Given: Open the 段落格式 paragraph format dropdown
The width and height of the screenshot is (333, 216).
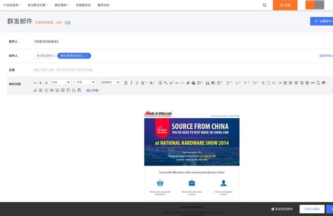Looking at the screenshot, I should pos(111,82).
